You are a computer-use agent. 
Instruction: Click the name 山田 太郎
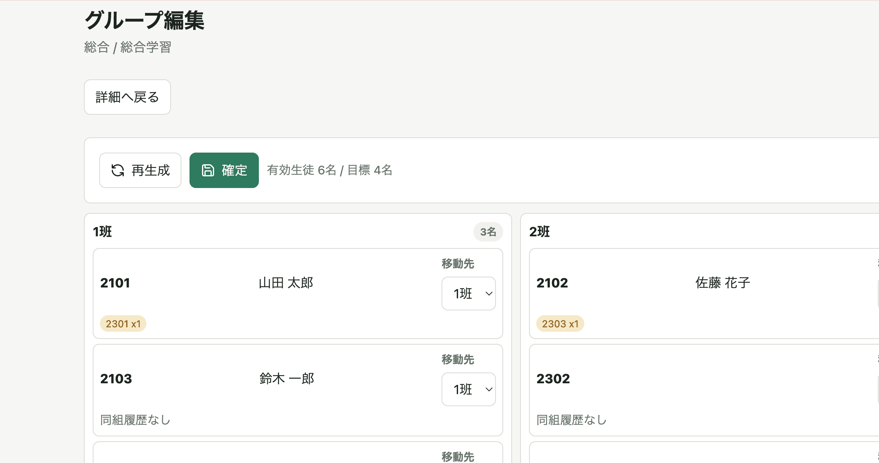[286, 283]
